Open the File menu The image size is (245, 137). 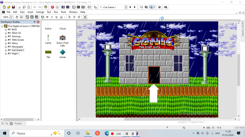(x=9, y=12)
